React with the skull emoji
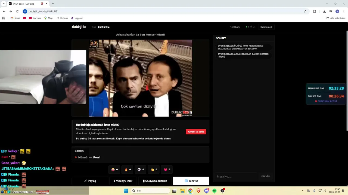Screen dimensions: 348x195 click(141, 170)
